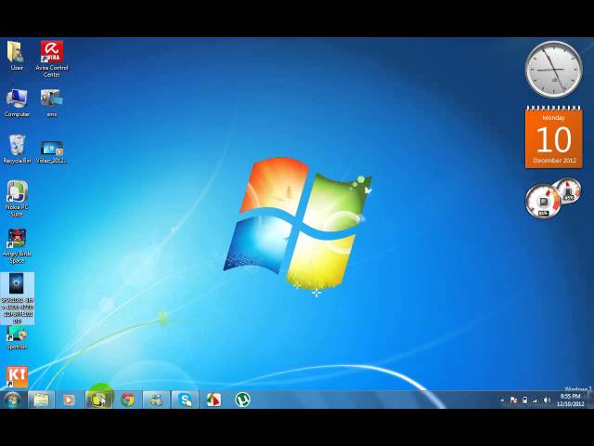The height and width of the screenshot is (446, 594).
Task: Select the Video_2012 file on desktop
Action: pos(52,151)
